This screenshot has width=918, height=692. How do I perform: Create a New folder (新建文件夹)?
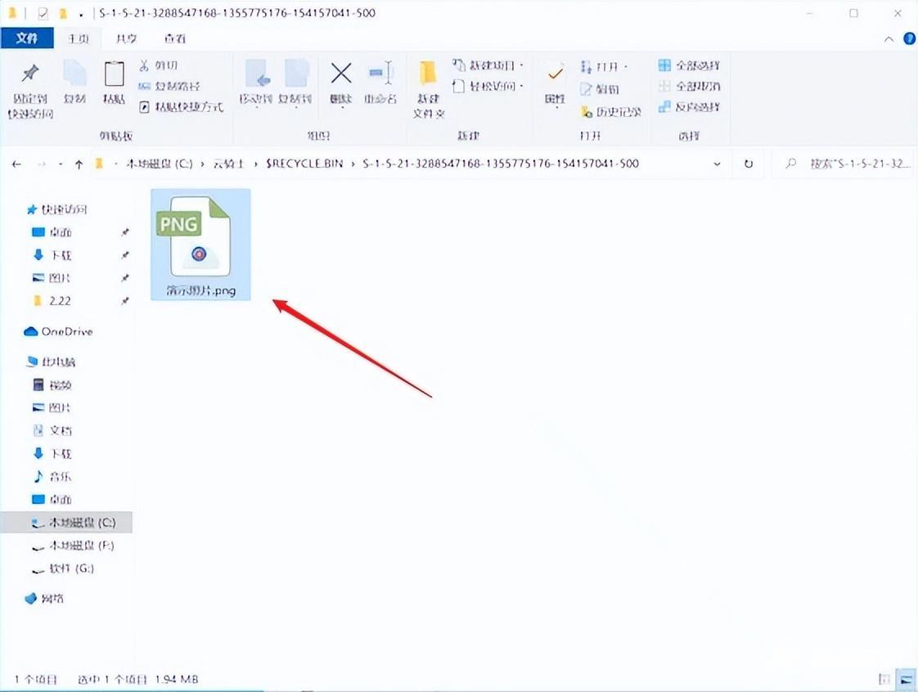pyautogui.click(x=429, y=89)
